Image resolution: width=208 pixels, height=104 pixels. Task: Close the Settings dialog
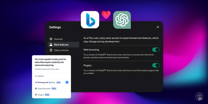pyautogui.click(x=158, y=27)
